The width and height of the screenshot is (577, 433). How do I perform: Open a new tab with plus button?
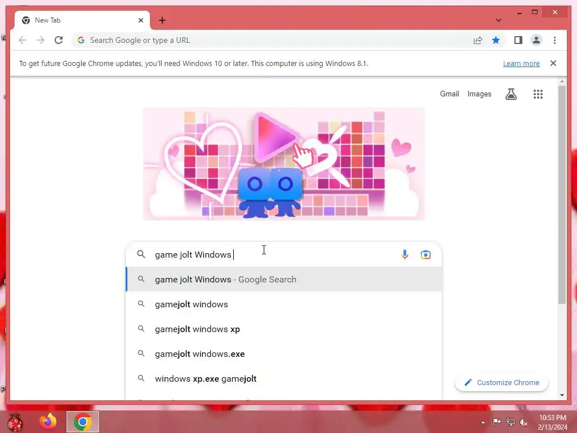(x=162, y=20)
